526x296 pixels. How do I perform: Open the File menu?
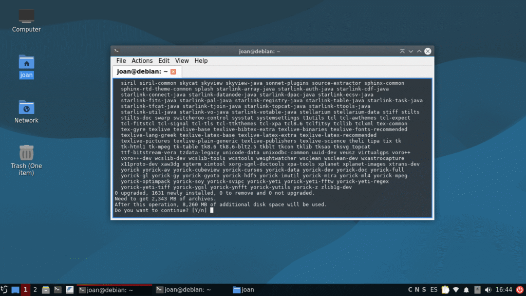(121, 61)
